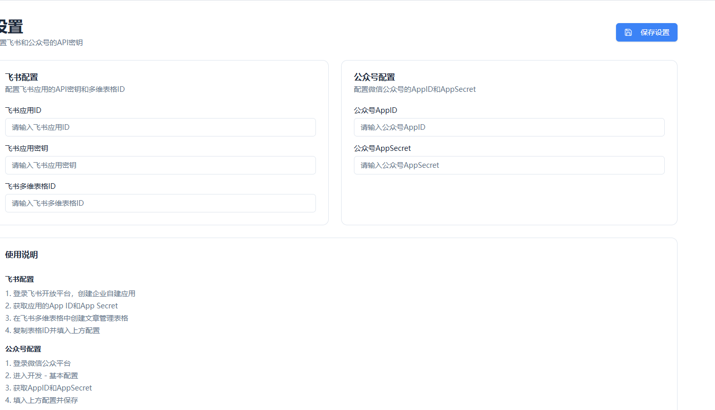Focus the 请输入公众号AppSecret input field
715x410 pixels.
[509, 165]
